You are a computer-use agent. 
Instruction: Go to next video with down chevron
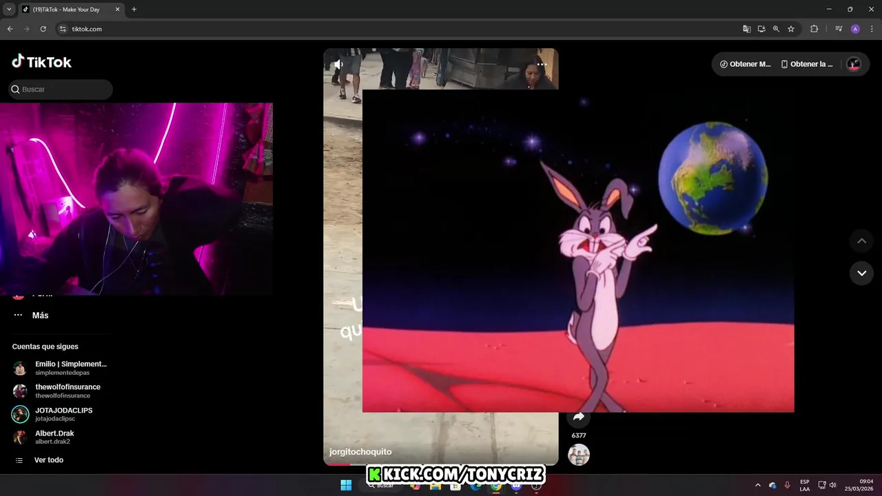(861, 273)
